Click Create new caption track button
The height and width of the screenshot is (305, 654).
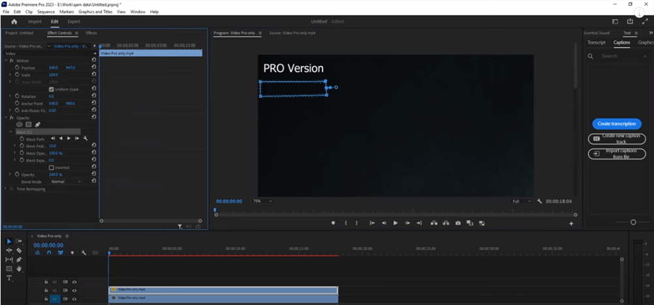(617, 138)
